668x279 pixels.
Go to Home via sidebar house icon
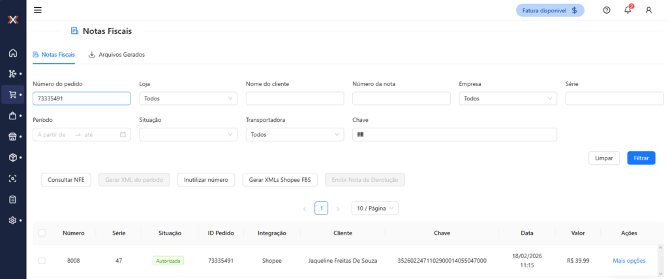[12, 53]
